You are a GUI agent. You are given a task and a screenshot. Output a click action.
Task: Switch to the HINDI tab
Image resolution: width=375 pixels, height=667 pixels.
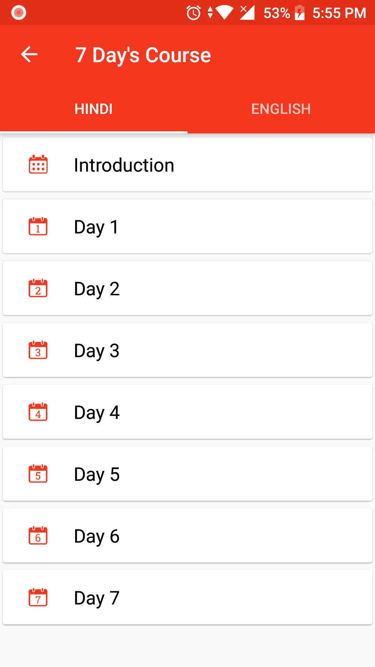click(94, 109)
